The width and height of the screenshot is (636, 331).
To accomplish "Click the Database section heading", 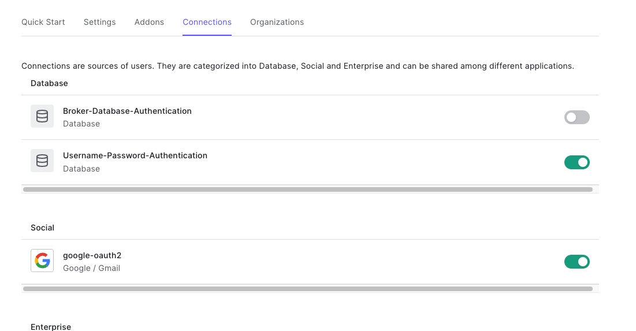I will (x=50, y=83).
